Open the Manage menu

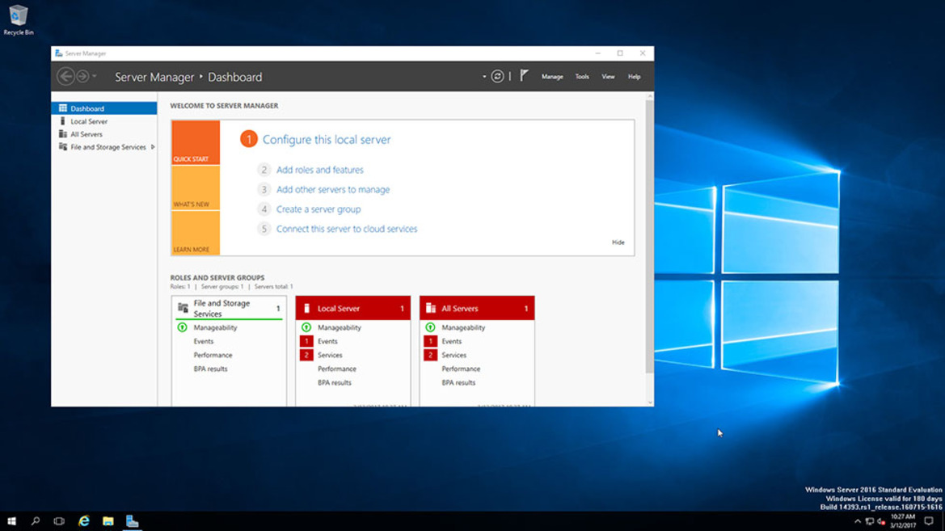click(x=552, y=77)
